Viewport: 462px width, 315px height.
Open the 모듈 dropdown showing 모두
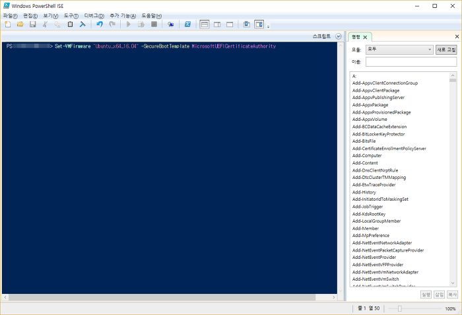coord(399,50)
